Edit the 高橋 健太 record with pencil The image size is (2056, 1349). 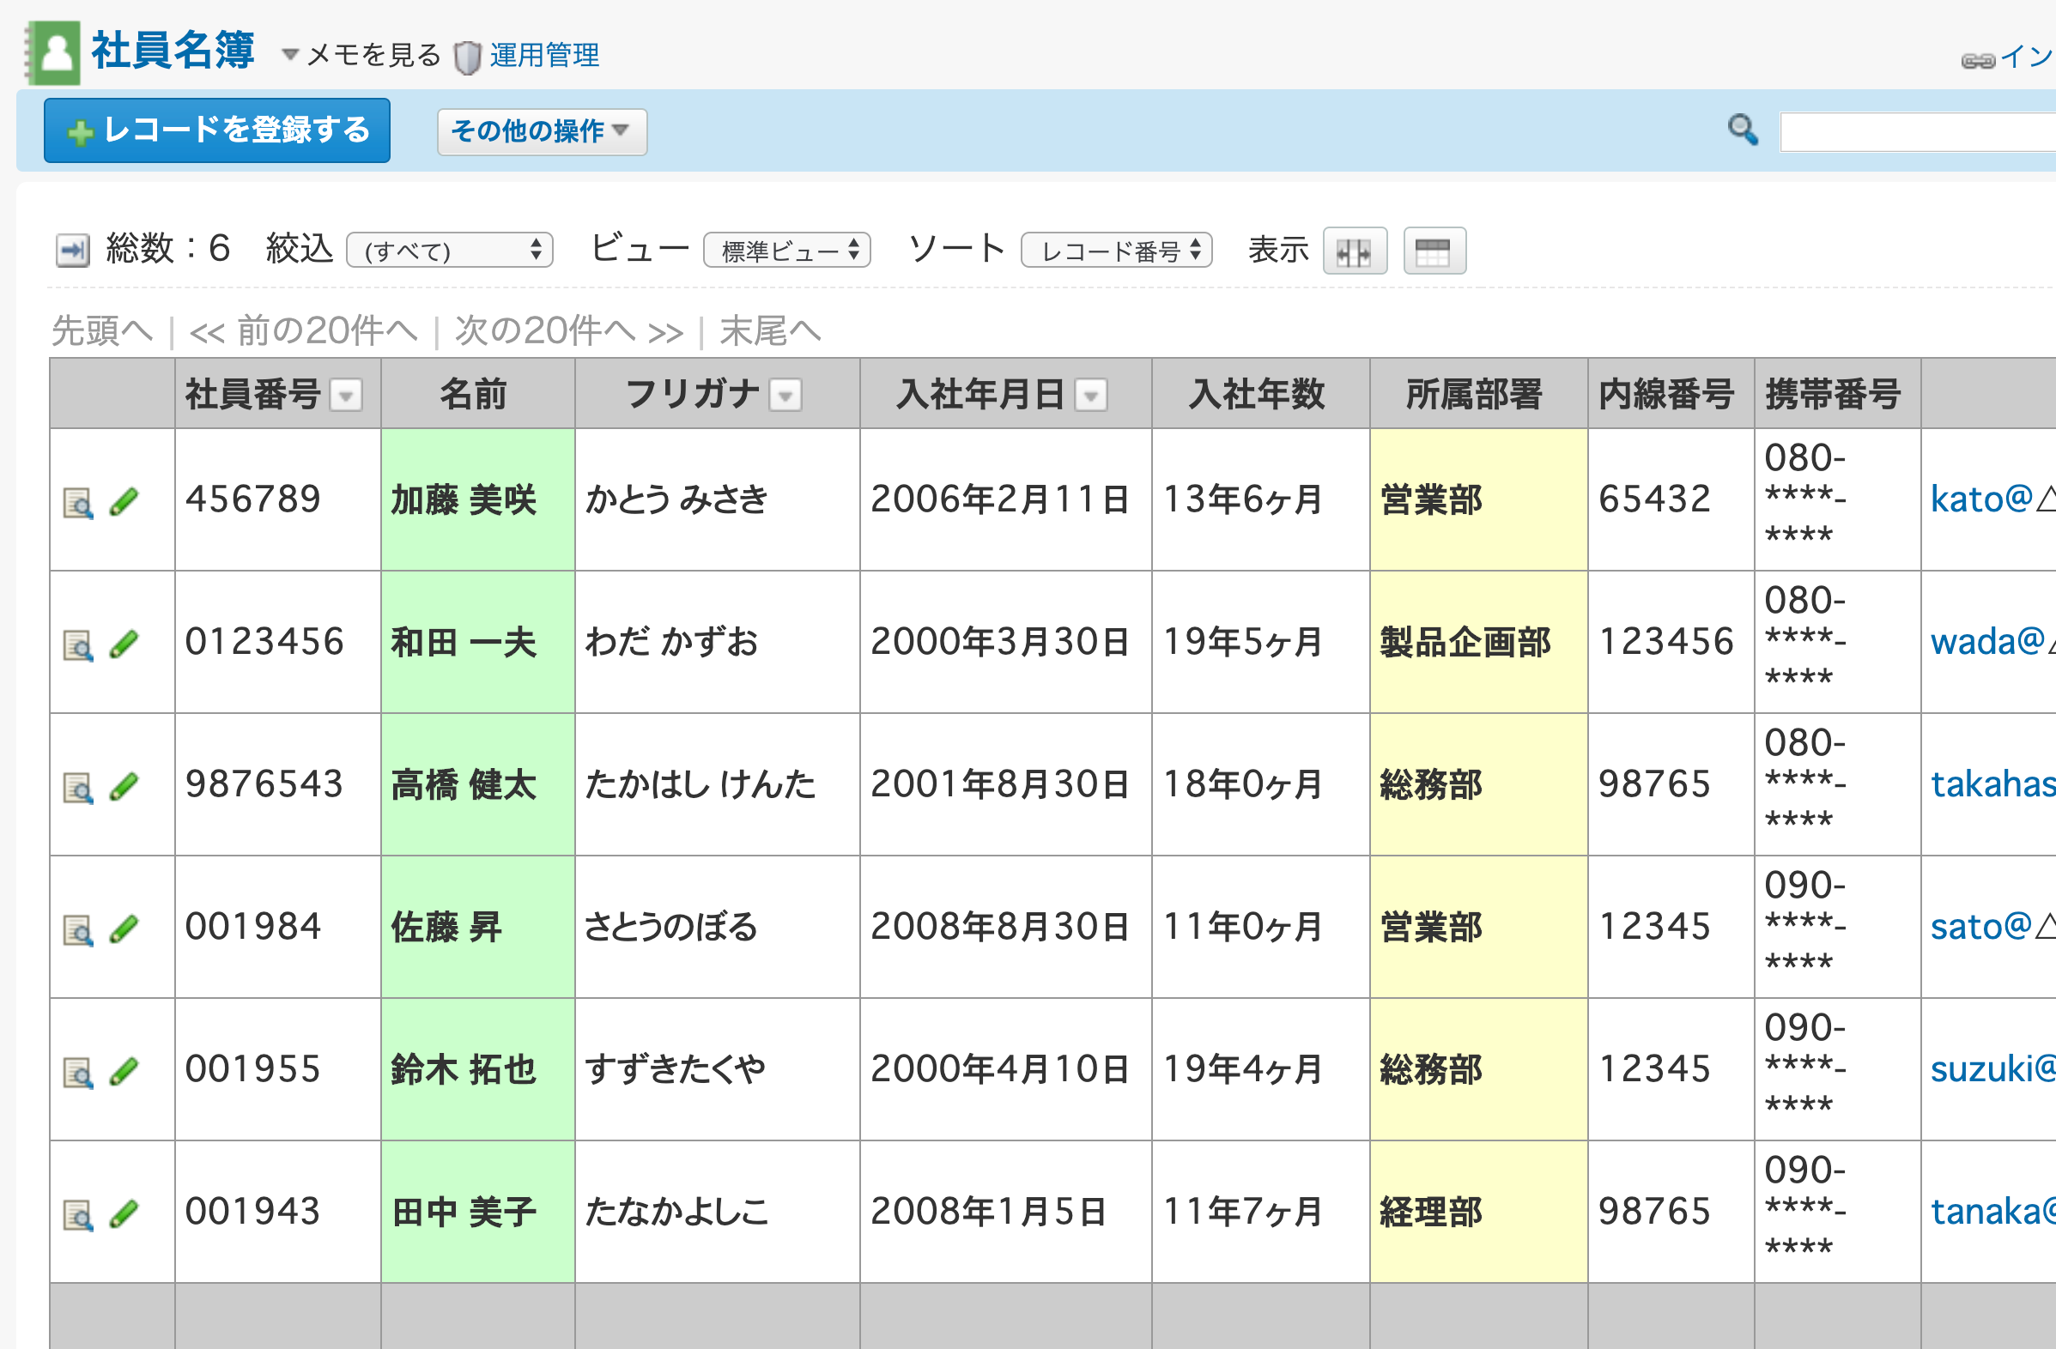(x=124, y=787)
